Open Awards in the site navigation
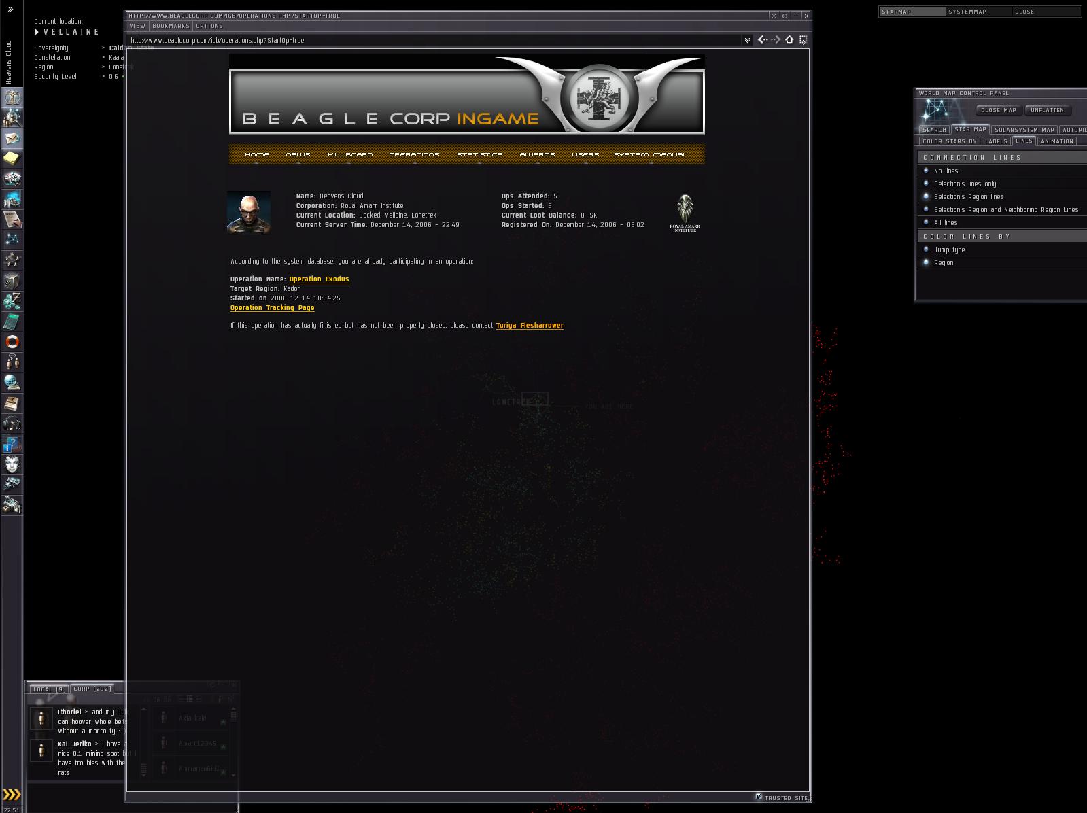1087x813 pixels. [x=537, y=154]
